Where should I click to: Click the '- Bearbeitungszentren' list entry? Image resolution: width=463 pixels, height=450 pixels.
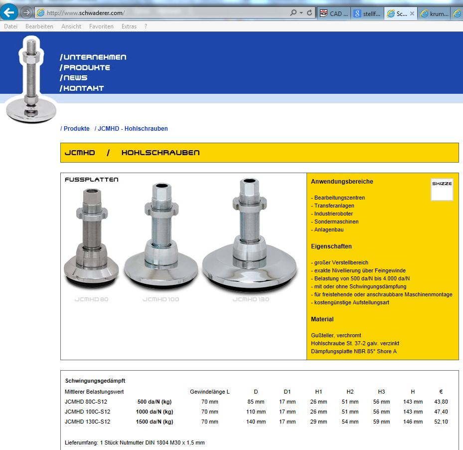pos(338,198)
